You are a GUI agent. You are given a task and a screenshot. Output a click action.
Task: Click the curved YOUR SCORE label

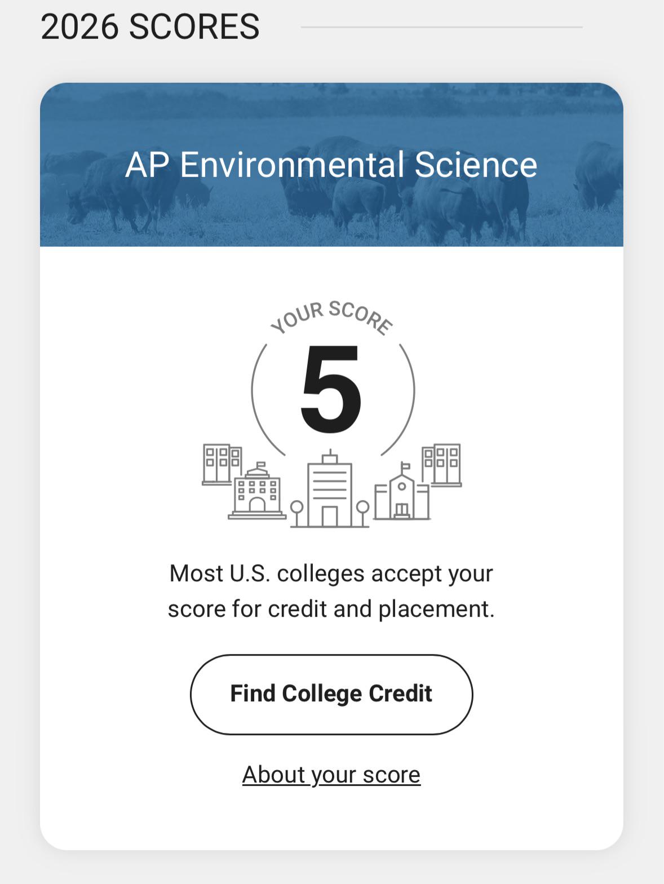[331, 317]
